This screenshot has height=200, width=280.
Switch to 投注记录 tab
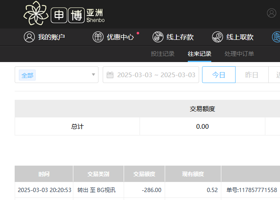pyautogui.click(x=163, y=54)
